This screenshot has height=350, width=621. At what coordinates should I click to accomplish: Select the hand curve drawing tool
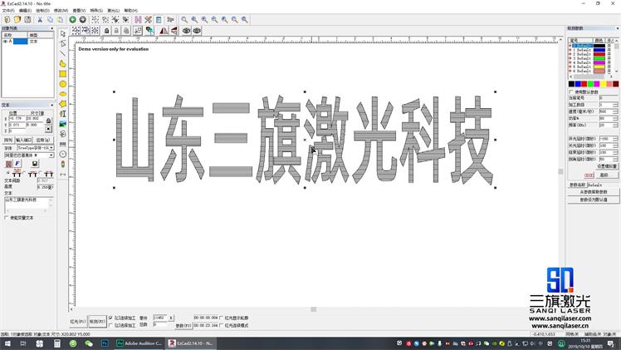(62, 64)
